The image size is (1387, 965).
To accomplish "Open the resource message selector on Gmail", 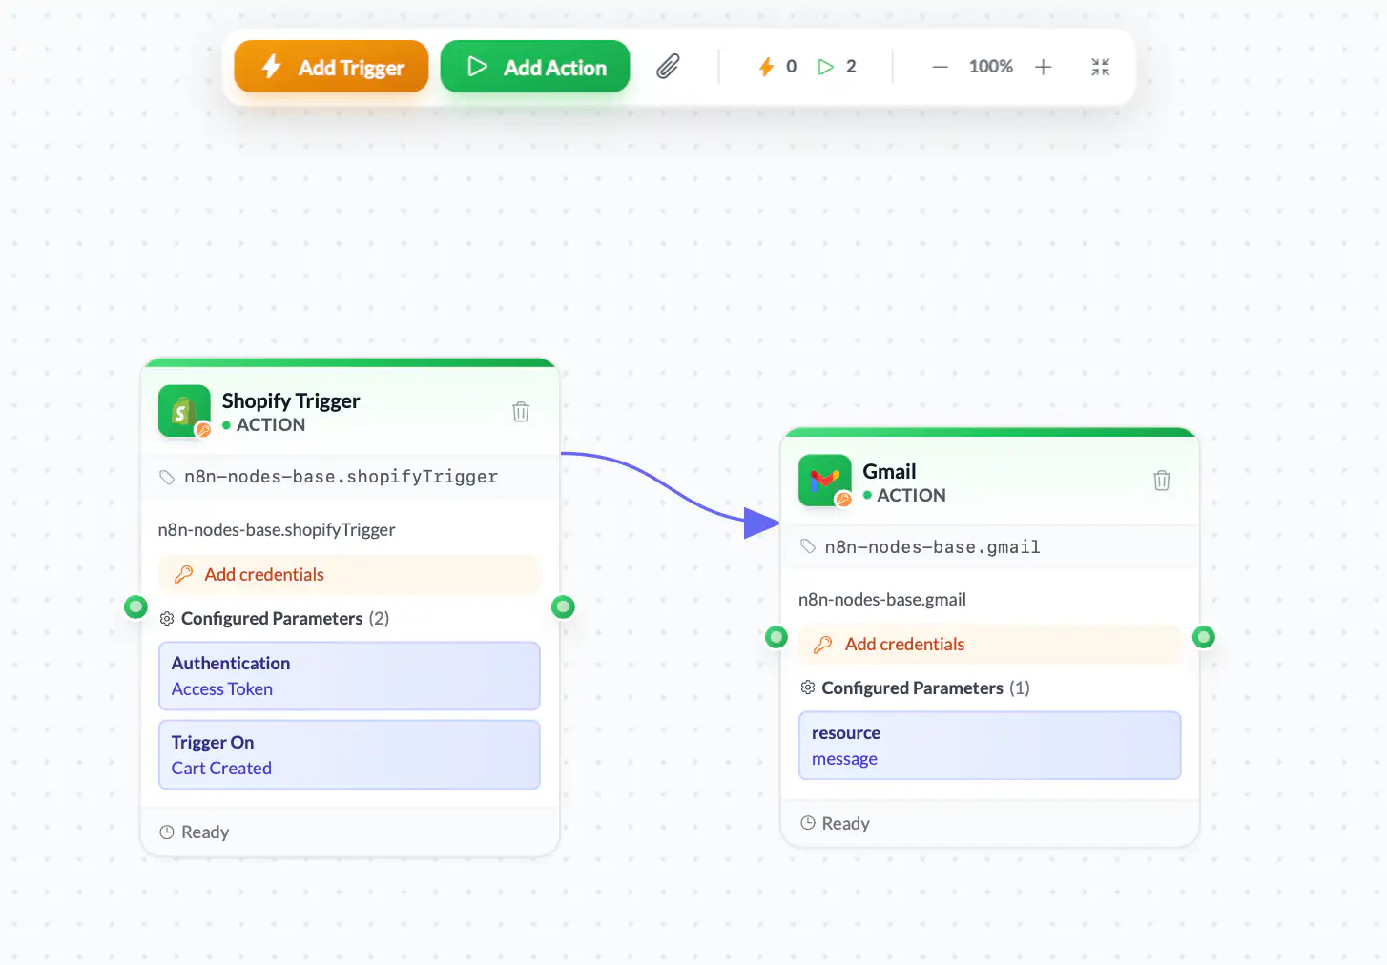I will point(989,745).
